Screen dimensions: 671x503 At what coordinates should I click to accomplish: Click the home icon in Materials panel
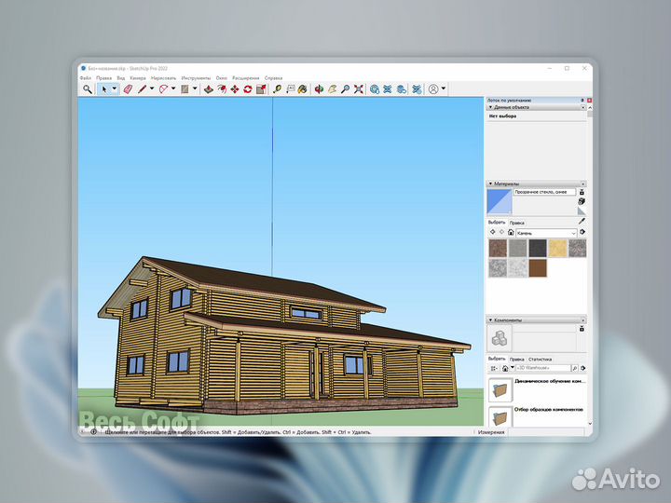[511, 232]
